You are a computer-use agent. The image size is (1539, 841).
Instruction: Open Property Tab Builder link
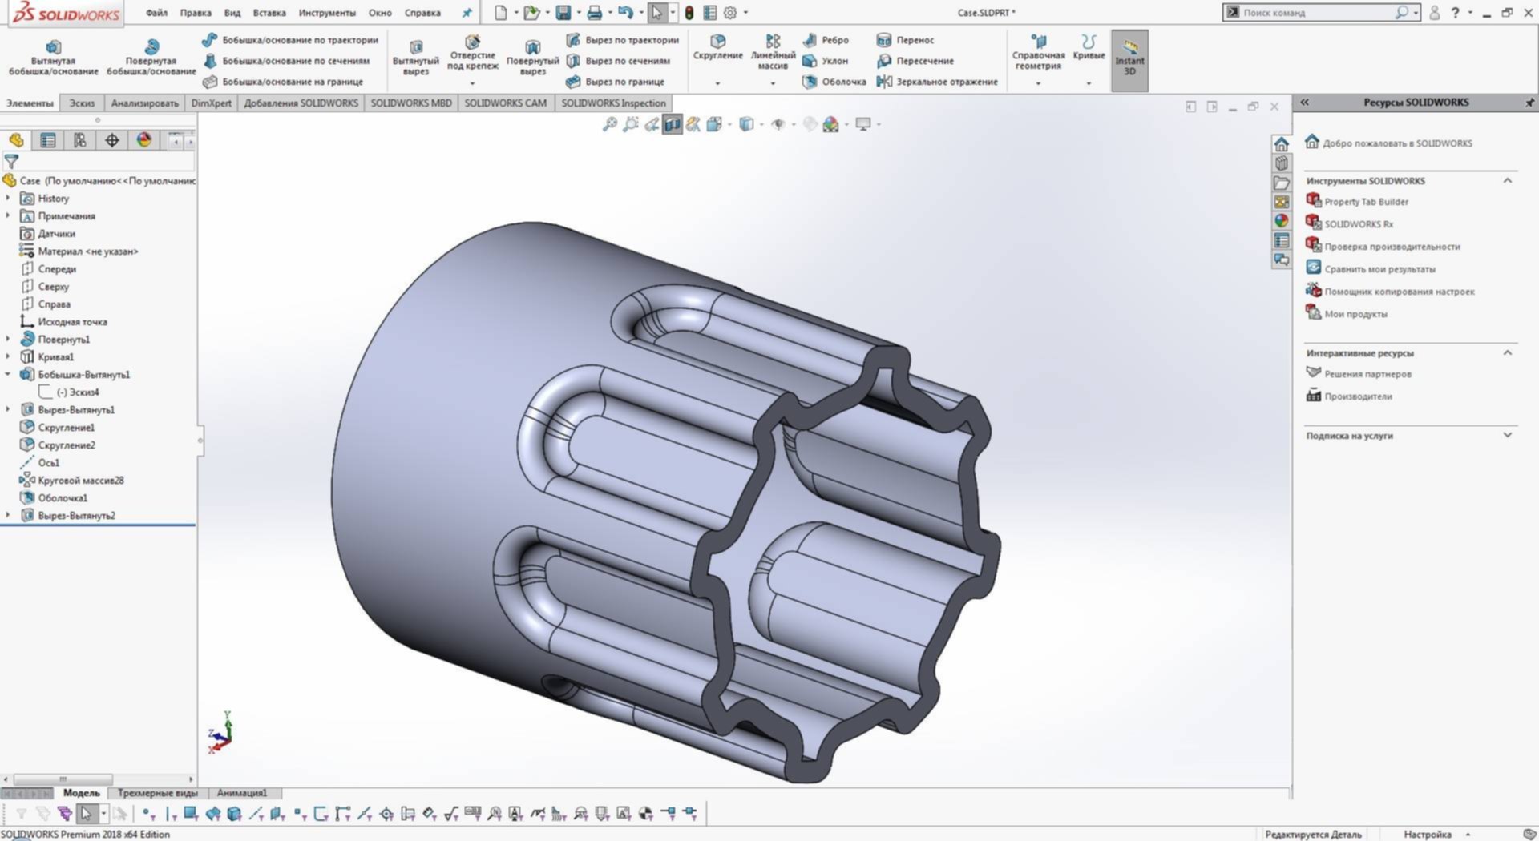tap(1366, 202)
